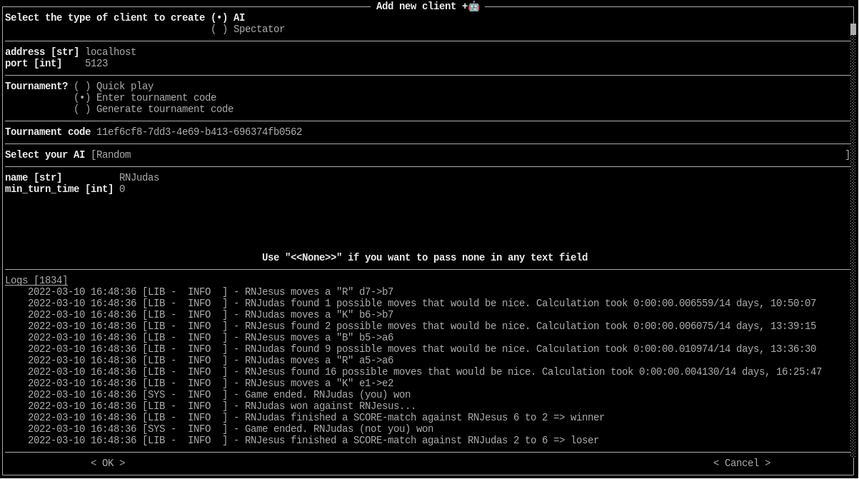859x479 pixels.
Task: Click the log line 'RNJesus moves a "B" b5->a6'
Action: click(x=211, y=338)
